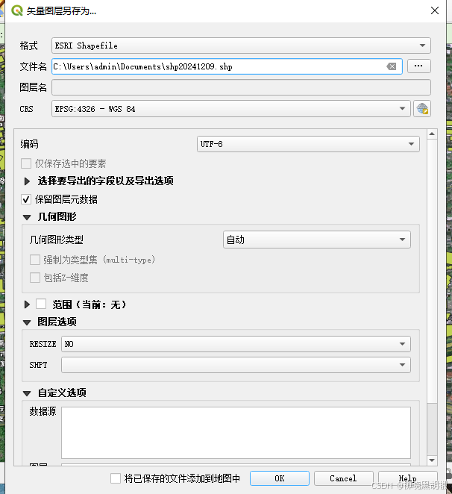
Task: Click the 文件名 path input field
Action: 227,66
